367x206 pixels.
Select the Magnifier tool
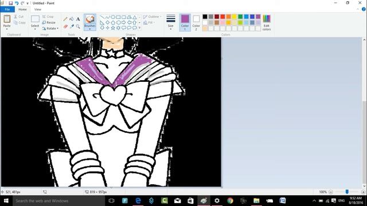(78, 26)
